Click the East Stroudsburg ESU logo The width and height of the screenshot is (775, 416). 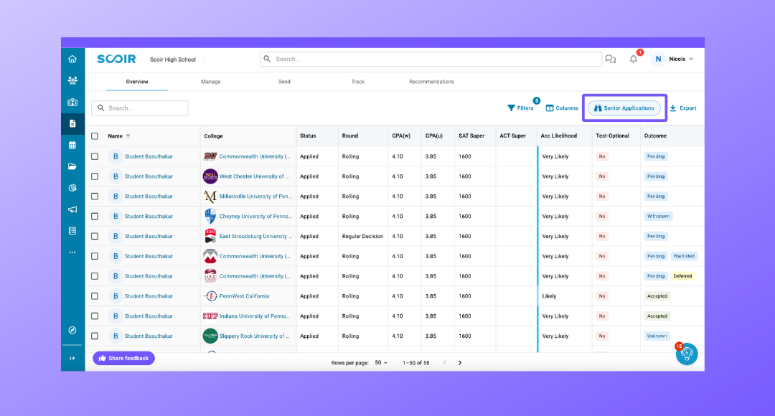click(210, 236)
